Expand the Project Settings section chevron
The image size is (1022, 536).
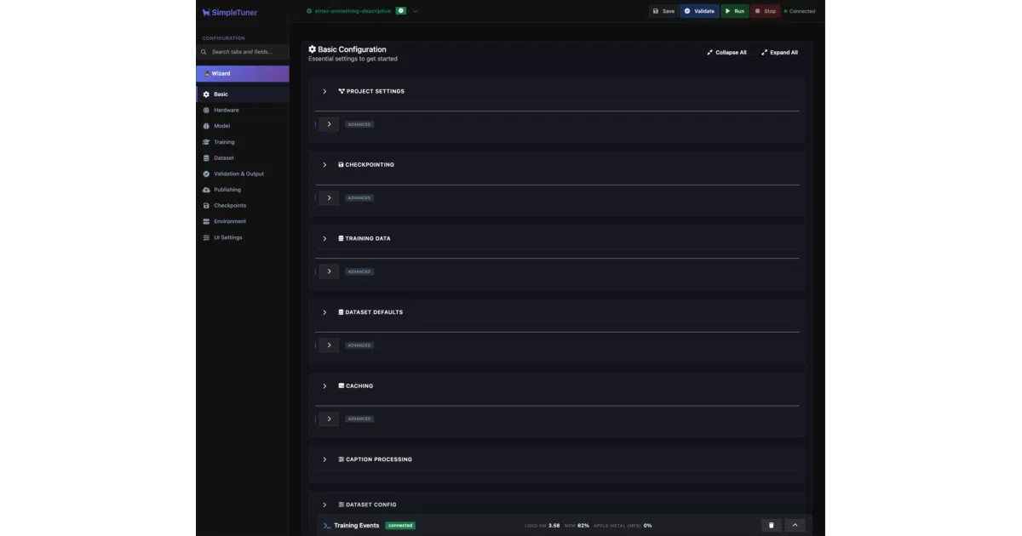324,91
